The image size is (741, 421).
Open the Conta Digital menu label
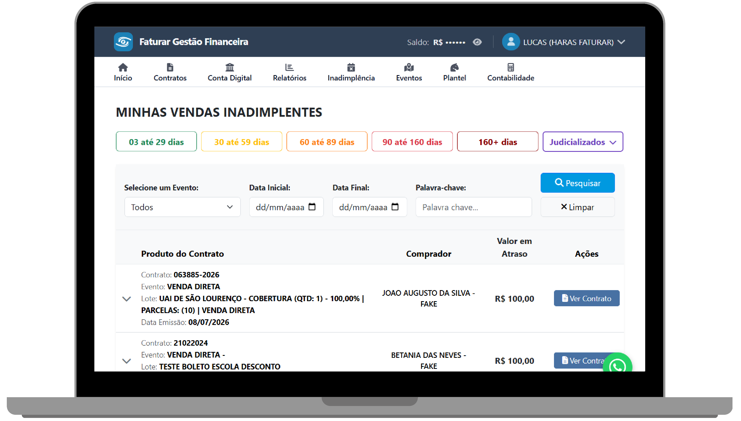tap(230, 78)
